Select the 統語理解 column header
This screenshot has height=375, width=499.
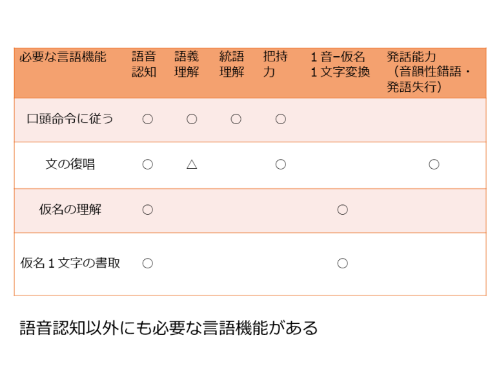click(232, 65)
